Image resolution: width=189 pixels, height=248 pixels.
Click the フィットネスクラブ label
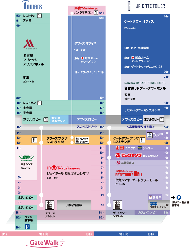(158, 135)
